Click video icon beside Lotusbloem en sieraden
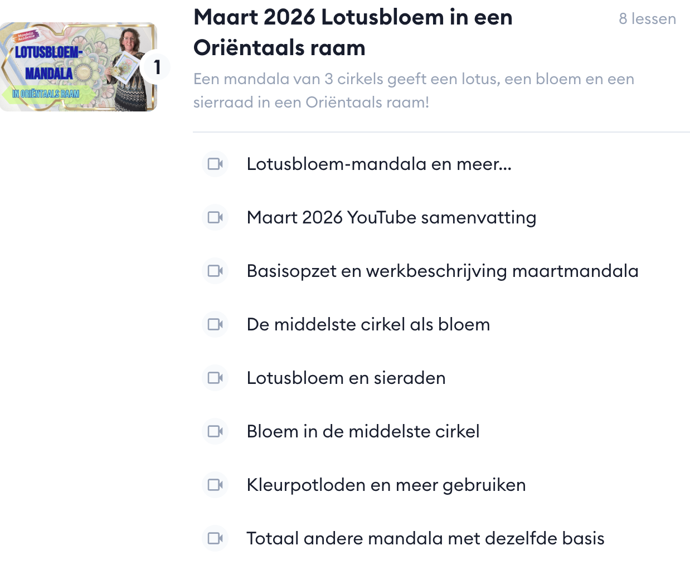 215,378
